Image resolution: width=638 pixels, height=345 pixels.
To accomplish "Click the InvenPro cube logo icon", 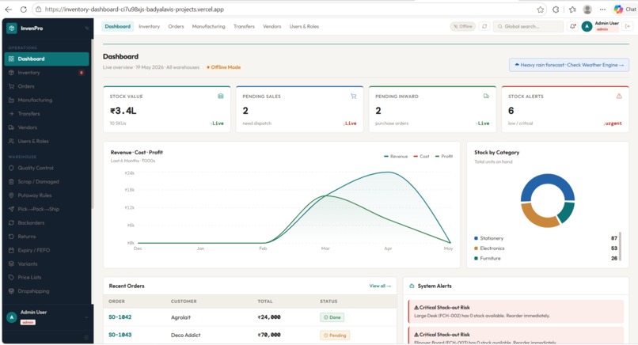I will (12, 28).
